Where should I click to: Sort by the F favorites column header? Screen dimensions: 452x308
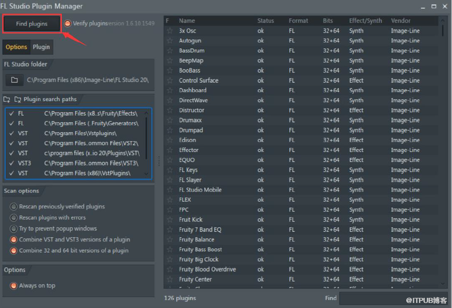point(168,21)
